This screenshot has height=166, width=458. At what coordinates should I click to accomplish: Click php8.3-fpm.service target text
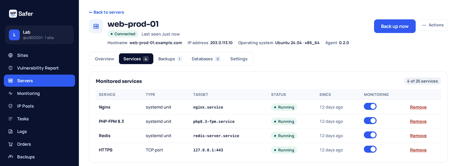pyautogui.click(x=214, y=122)
